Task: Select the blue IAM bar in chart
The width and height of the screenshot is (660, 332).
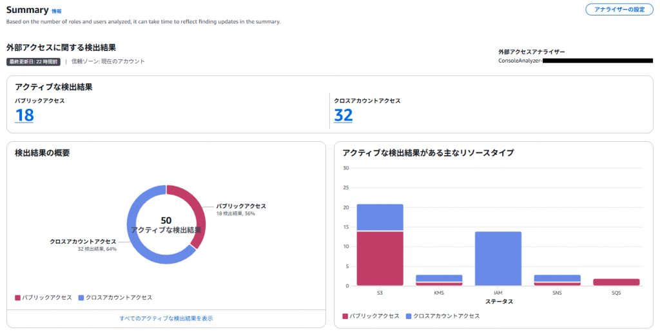Action: tap(498, 258)
